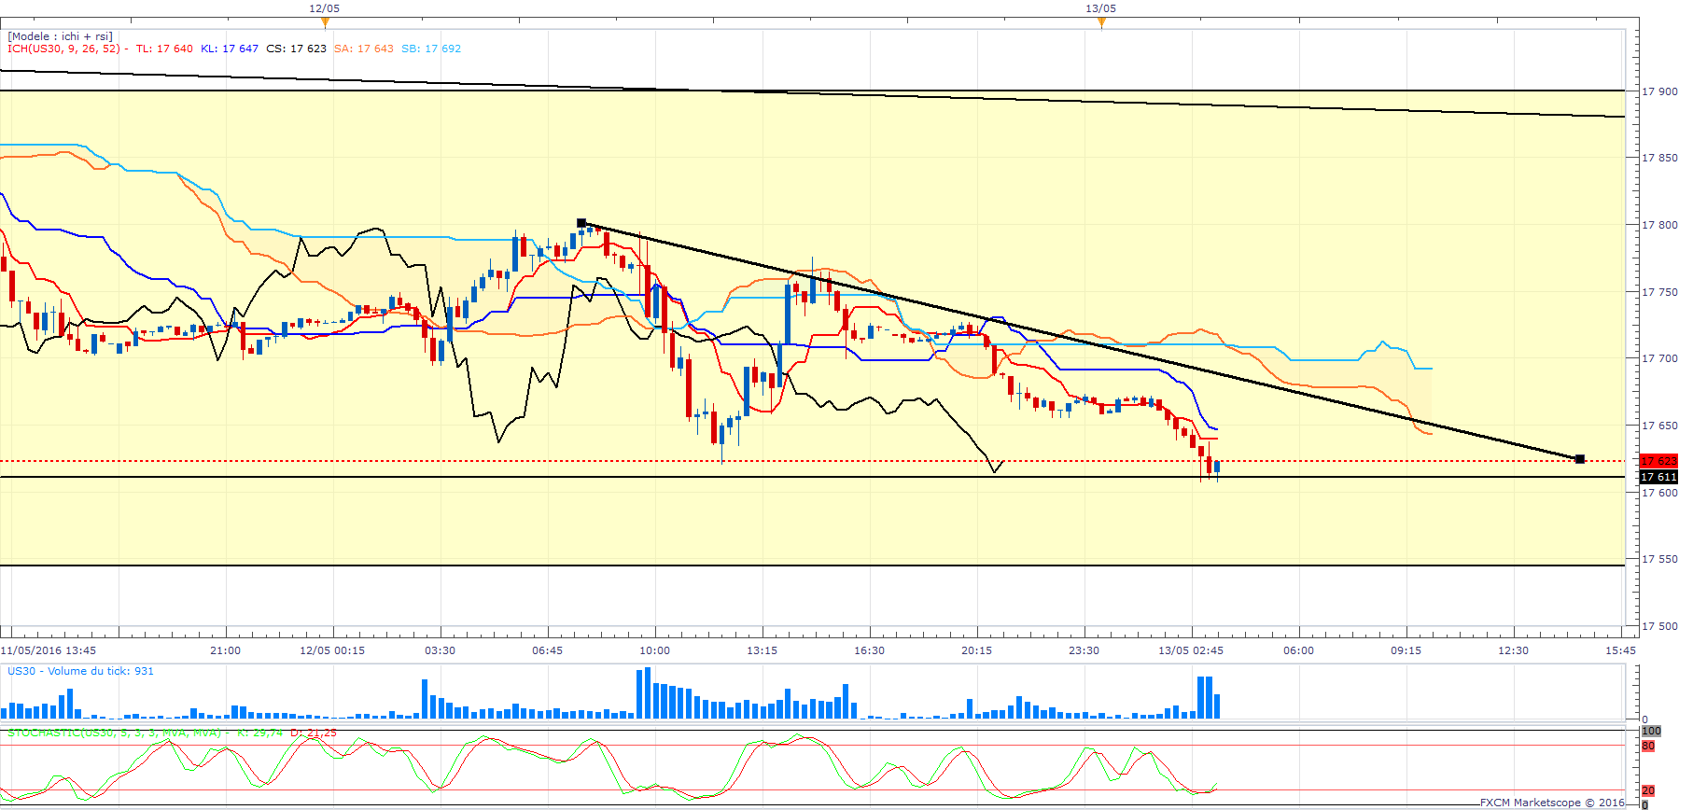Select the upper-left handle of the descending trendline

coord(581,223)
